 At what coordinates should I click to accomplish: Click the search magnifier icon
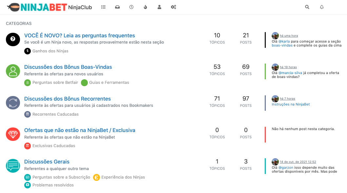point(307,7)
